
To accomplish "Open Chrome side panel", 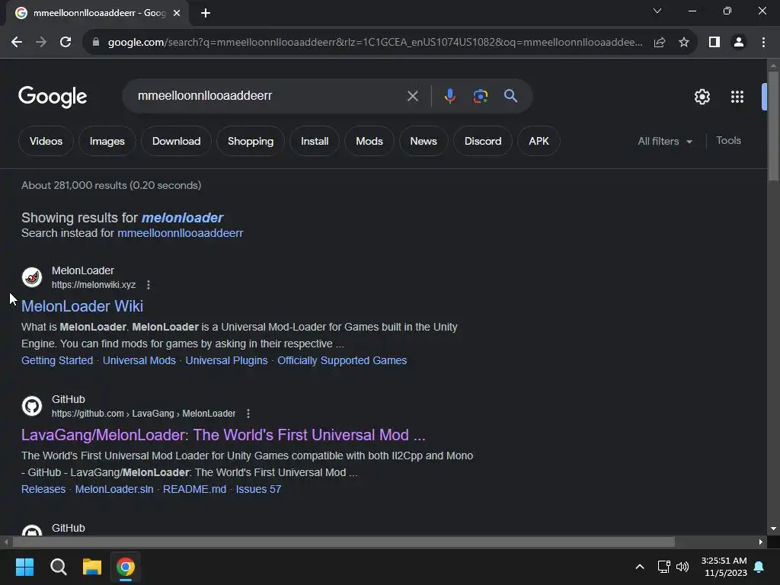I will click(x=714, y=43).
